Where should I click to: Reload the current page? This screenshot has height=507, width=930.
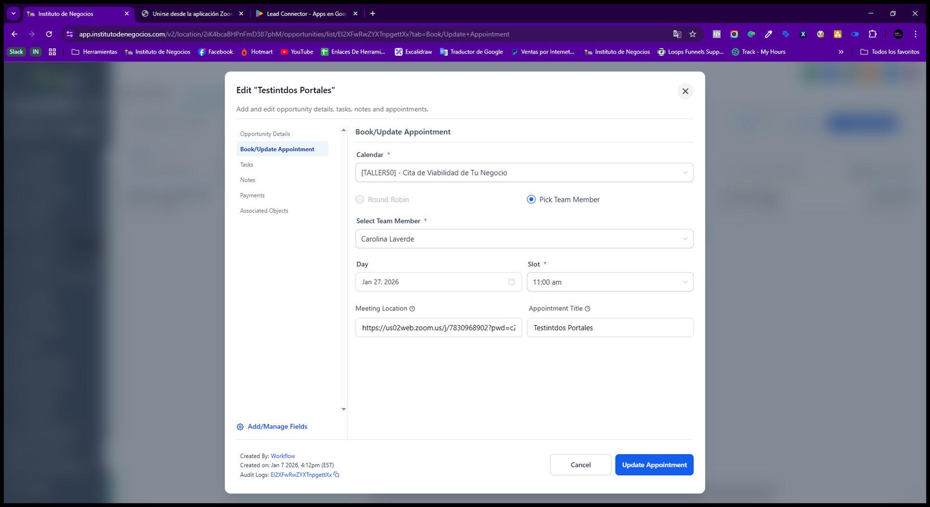49,34
